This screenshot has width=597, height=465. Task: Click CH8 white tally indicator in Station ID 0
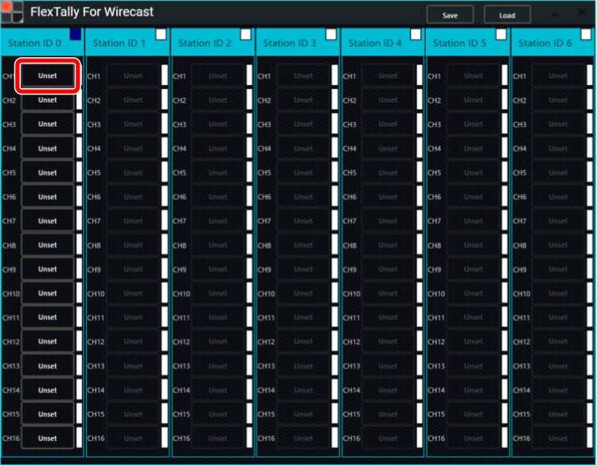coord(80,245)
